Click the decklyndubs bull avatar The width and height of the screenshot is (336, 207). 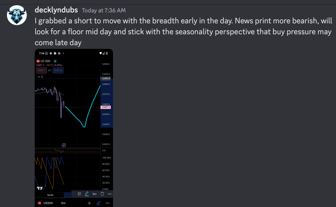[16, 15]
